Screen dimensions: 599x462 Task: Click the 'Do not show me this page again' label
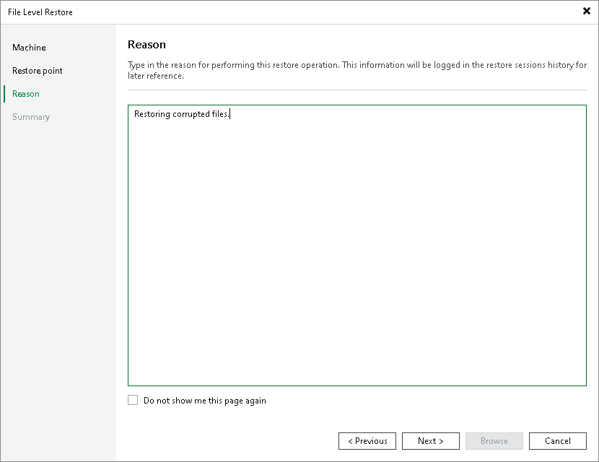(x=205, y=401)
